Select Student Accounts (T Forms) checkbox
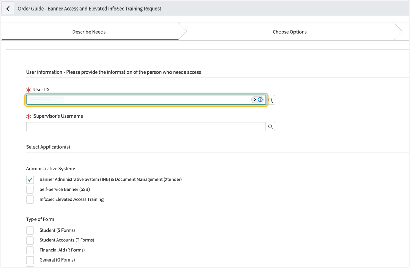 pyautogui.click(x=30, y=240)
